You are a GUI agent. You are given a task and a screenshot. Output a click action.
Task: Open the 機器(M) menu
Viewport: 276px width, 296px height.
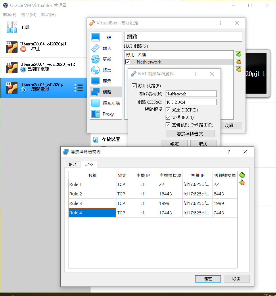29,15
